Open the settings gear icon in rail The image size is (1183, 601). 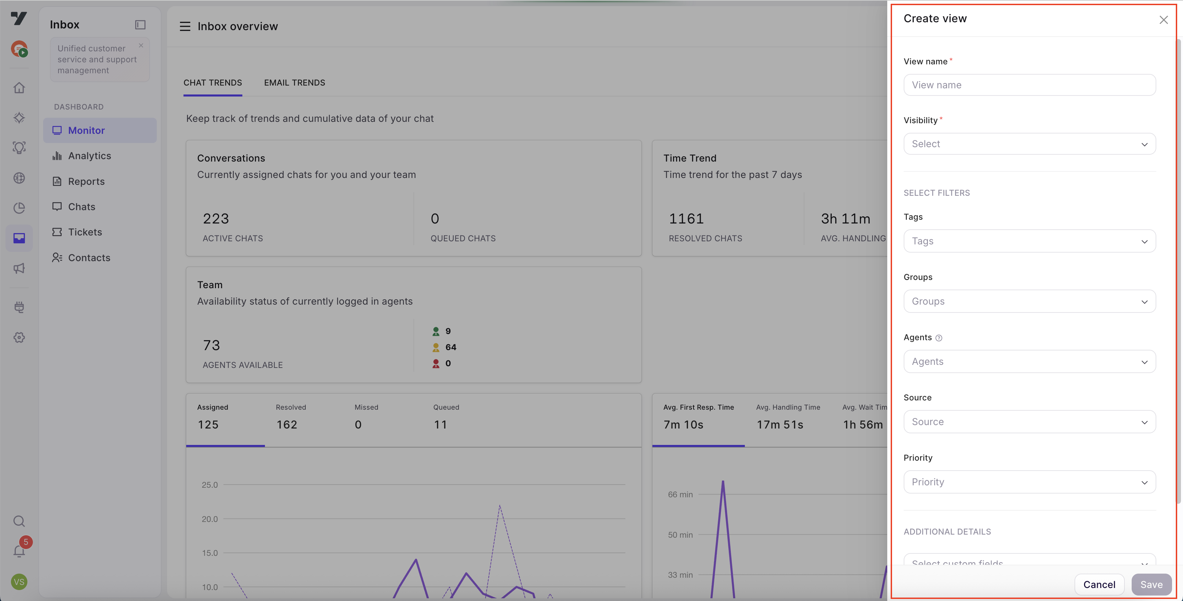19,337
